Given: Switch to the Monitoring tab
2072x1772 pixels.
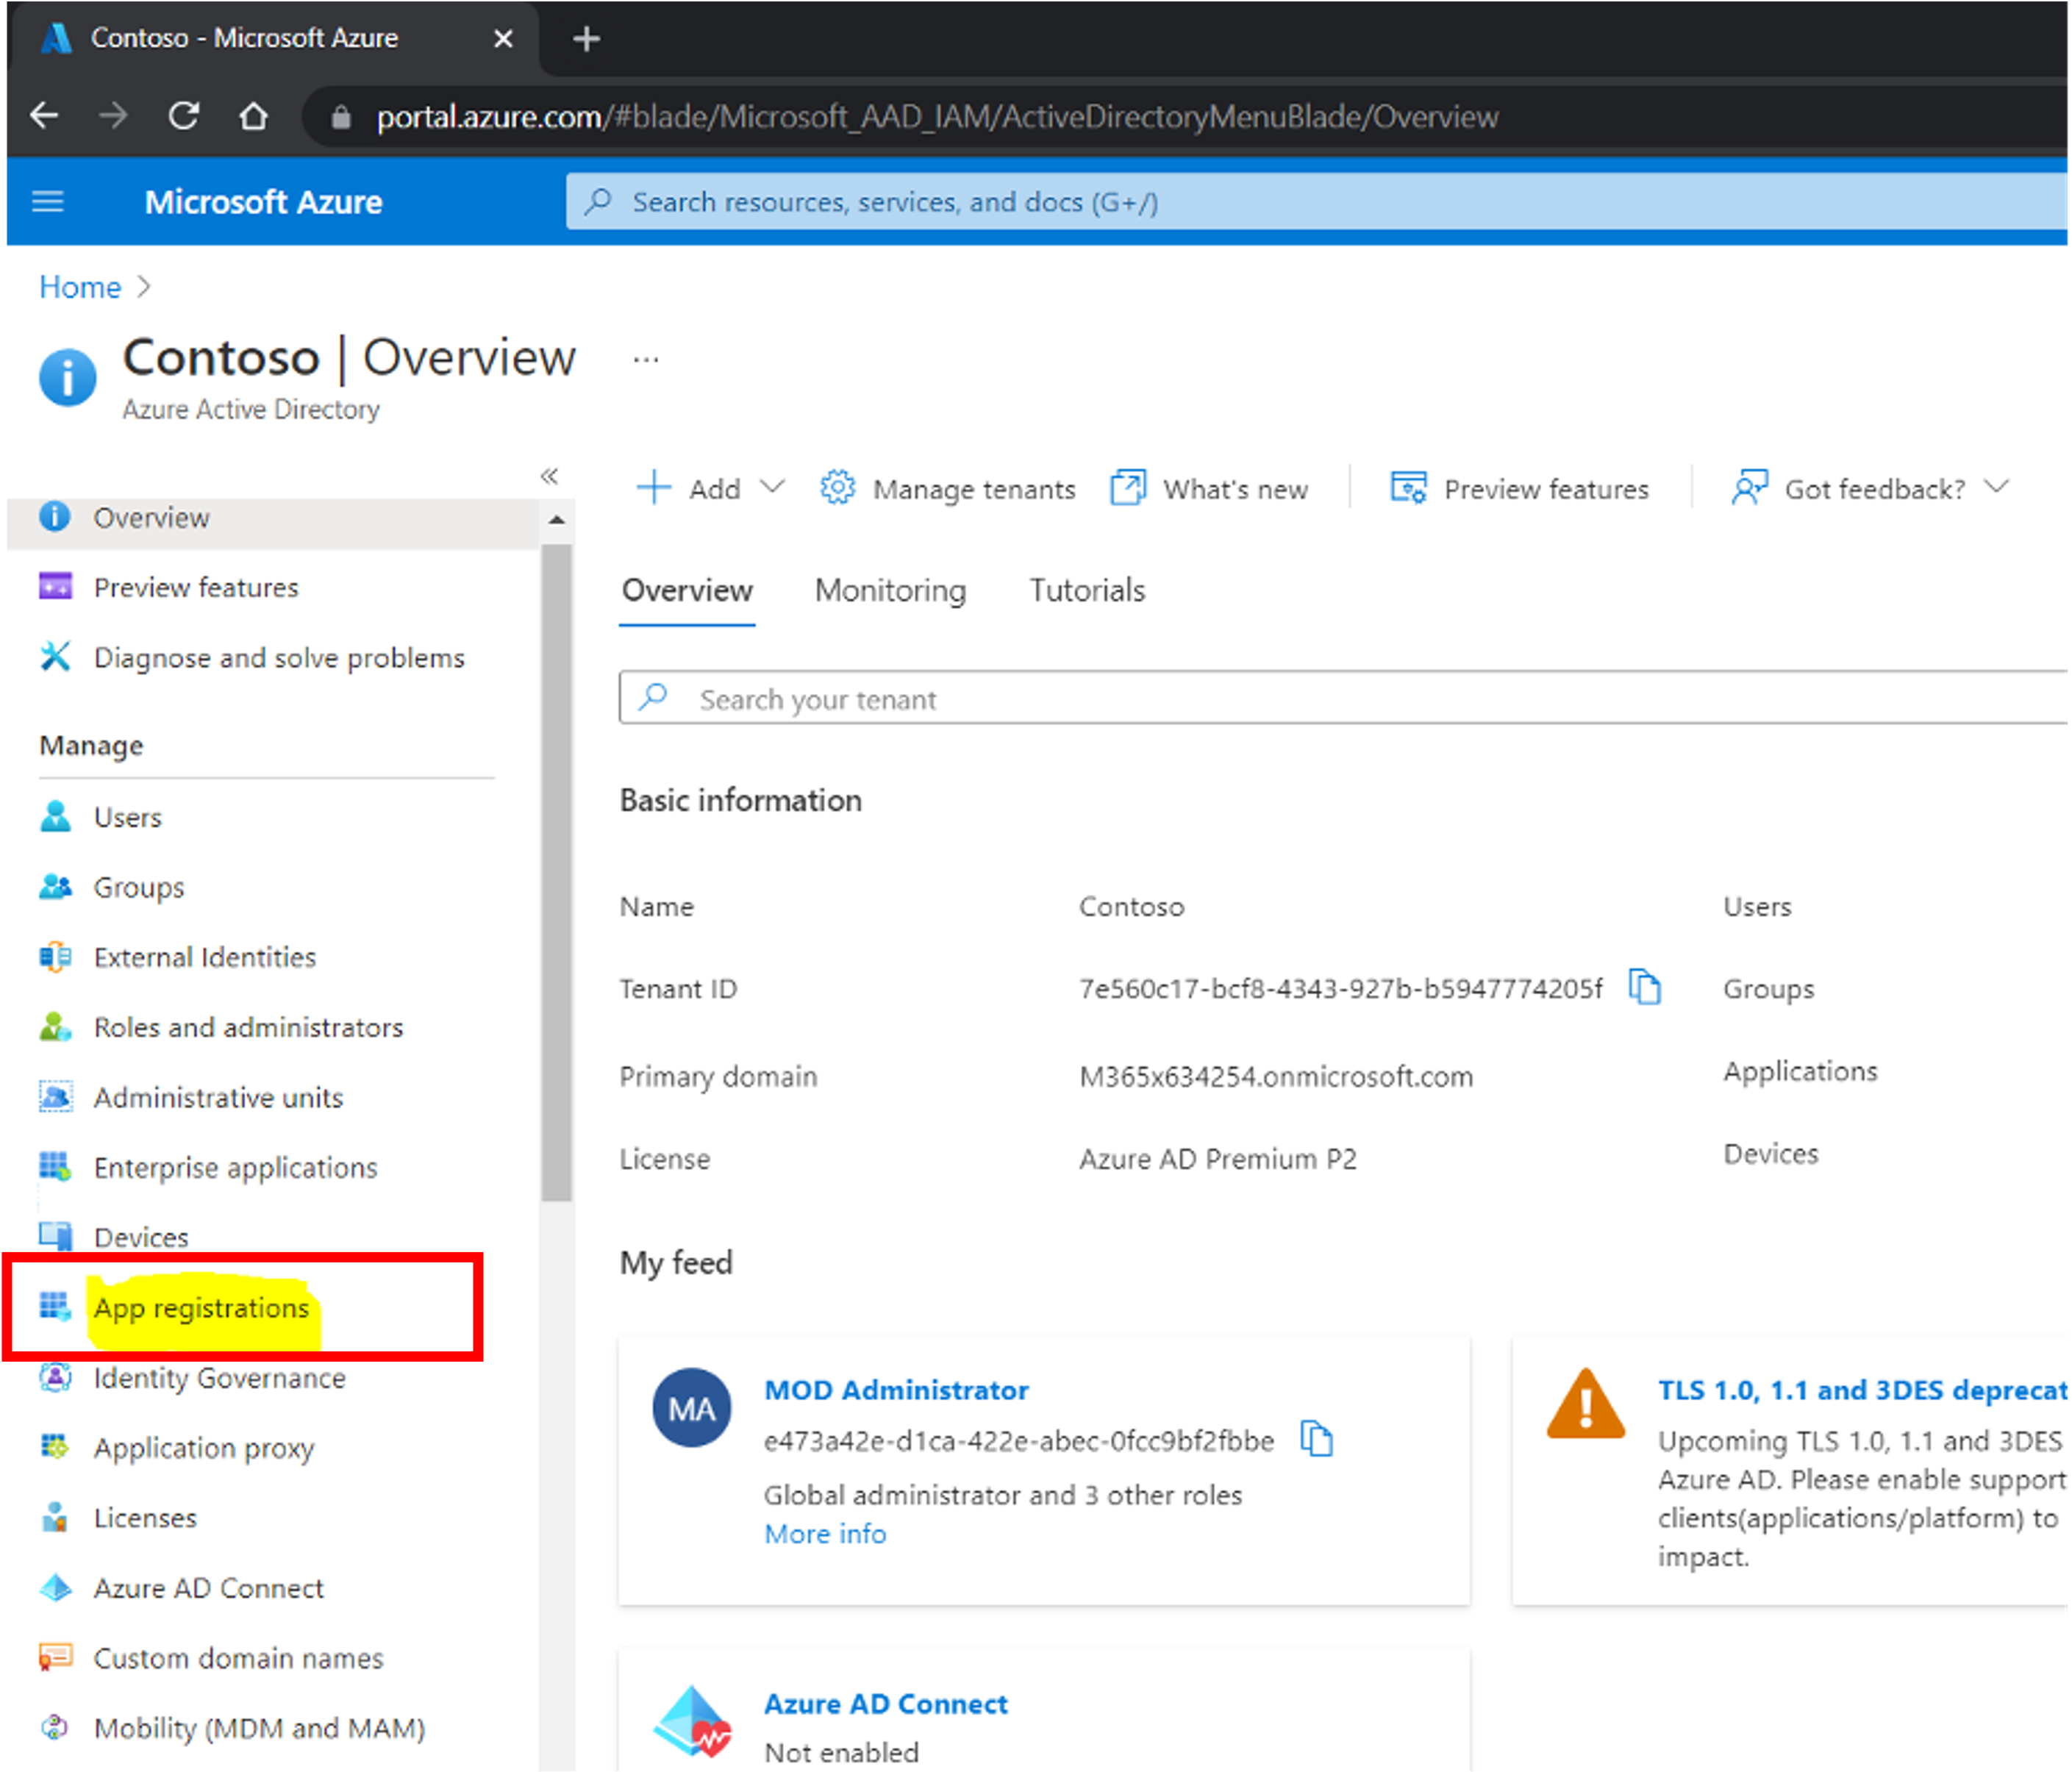Looking at the screenshot, I should (x=890, y=590).
